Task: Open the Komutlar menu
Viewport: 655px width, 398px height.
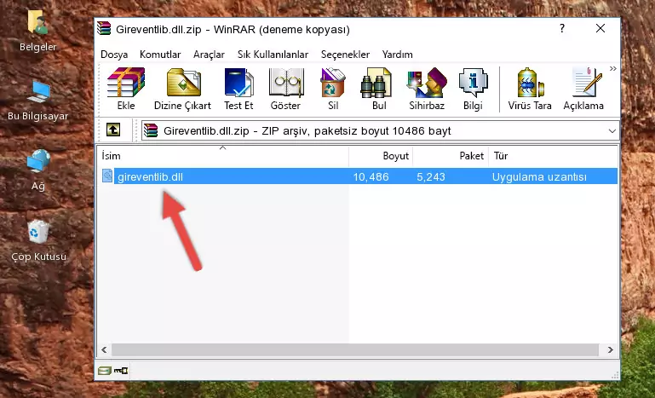Action: click(160, 55)
